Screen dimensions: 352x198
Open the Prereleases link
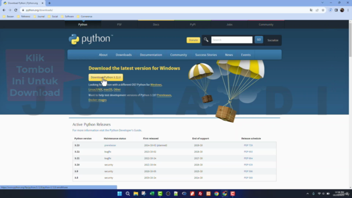[164, 95]
